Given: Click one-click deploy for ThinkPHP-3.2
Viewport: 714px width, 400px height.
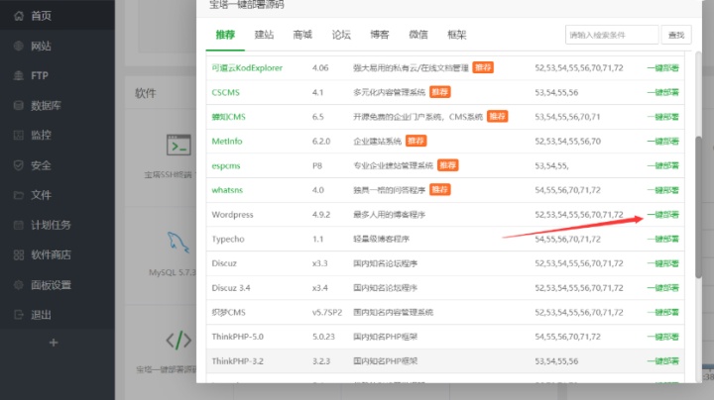Looking at the screenshot, I should [663, 361].
